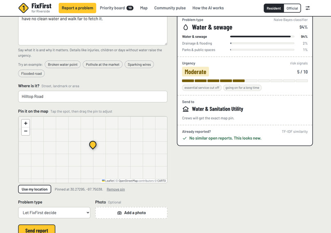This screenshot has width=331, height=233.
Task: Click the Water & sewage 94% confidence bar
Action: click(262, 37)
